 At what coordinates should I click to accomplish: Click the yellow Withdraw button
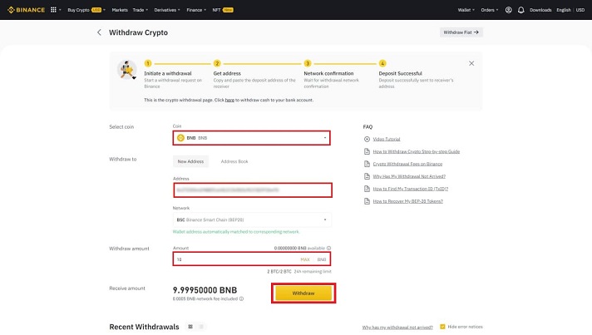[303, 293]
